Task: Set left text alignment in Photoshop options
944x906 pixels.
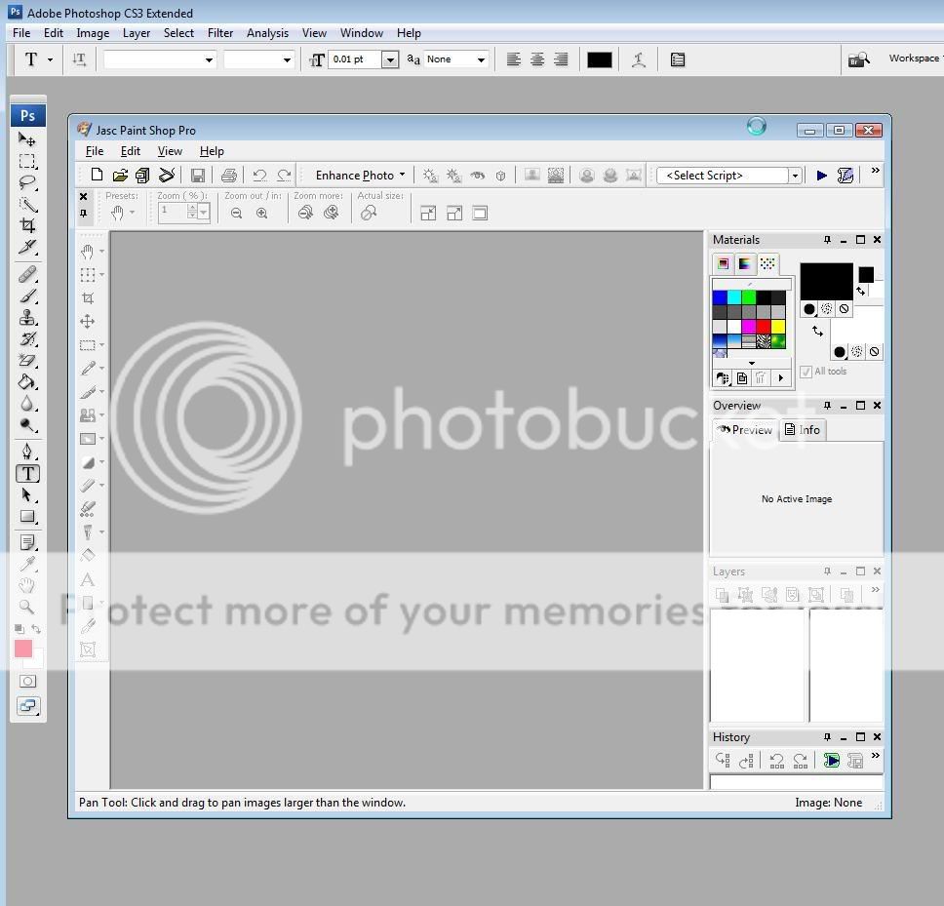Action: (x=514, y=59)
